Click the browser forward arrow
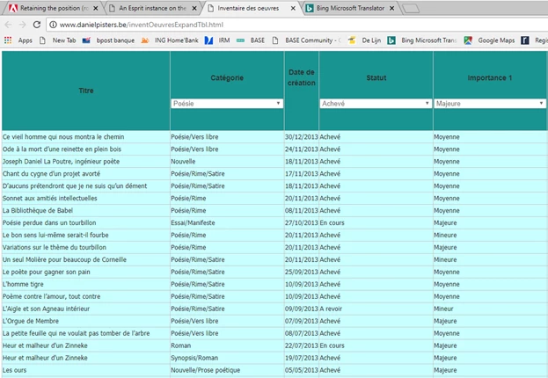Image resolution: width=548 pixels, height=378 pixels. [22, 25]
